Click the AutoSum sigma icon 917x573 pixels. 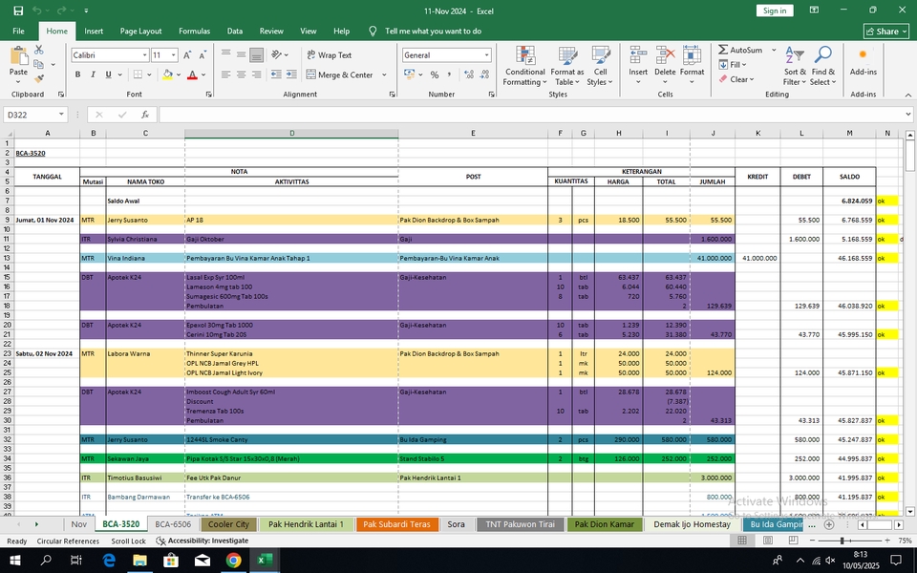click(723, 50)
